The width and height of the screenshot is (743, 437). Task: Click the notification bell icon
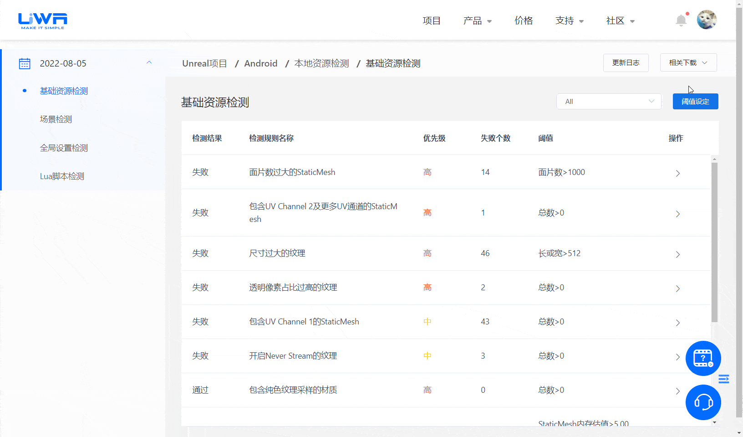[681, 21]
